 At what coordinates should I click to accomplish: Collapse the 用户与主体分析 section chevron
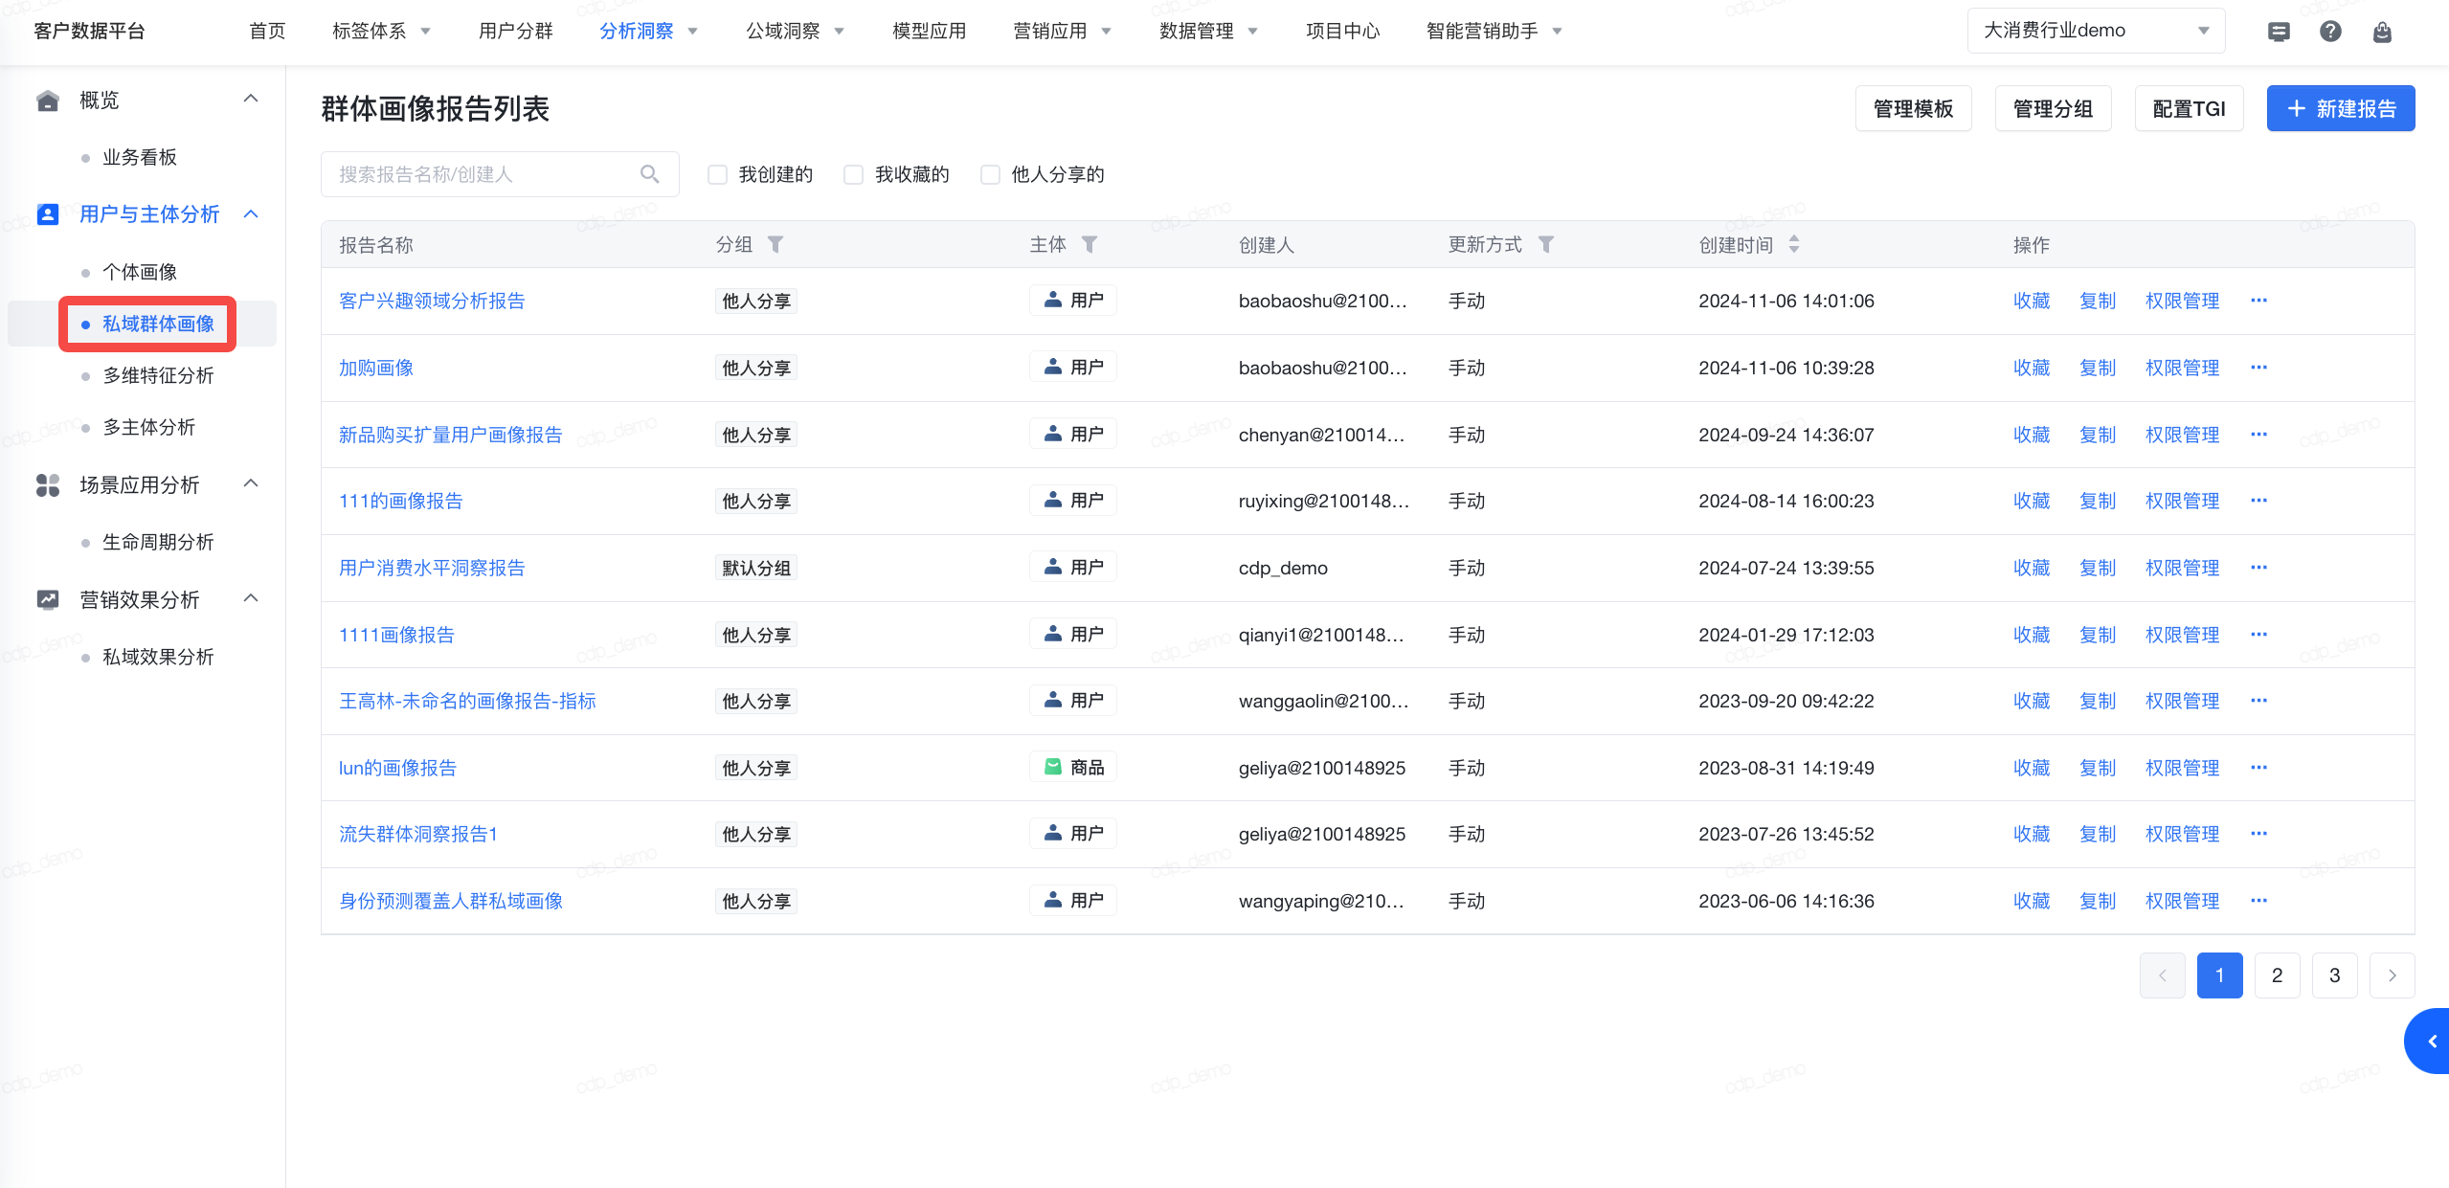click(x=251, y=214)
